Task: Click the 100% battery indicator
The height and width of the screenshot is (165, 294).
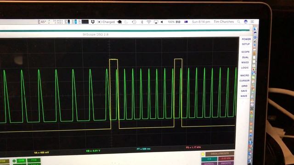Action: click(174, 22)
